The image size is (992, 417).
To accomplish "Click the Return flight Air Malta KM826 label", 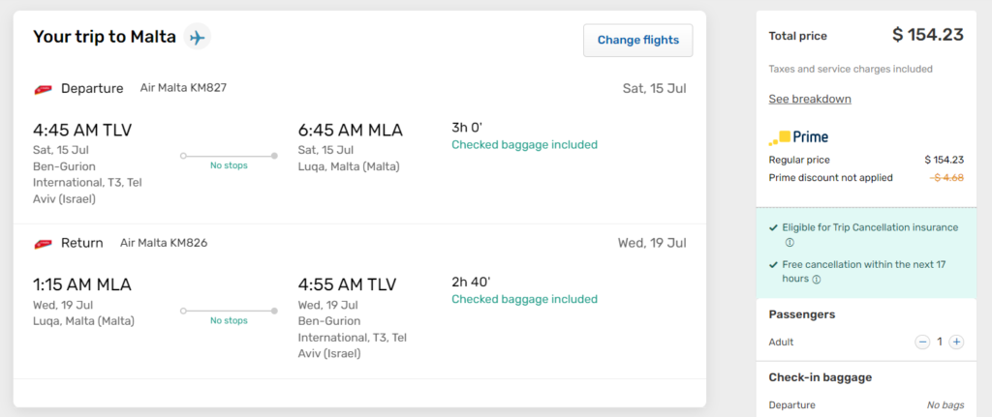I will pos(164,243).
